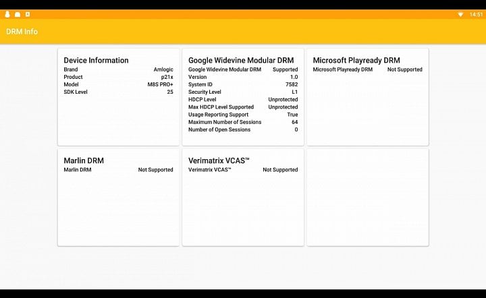This screenshot has height=298, width=486.
Task: Click the Security Level label
Action: click(205, 92)
